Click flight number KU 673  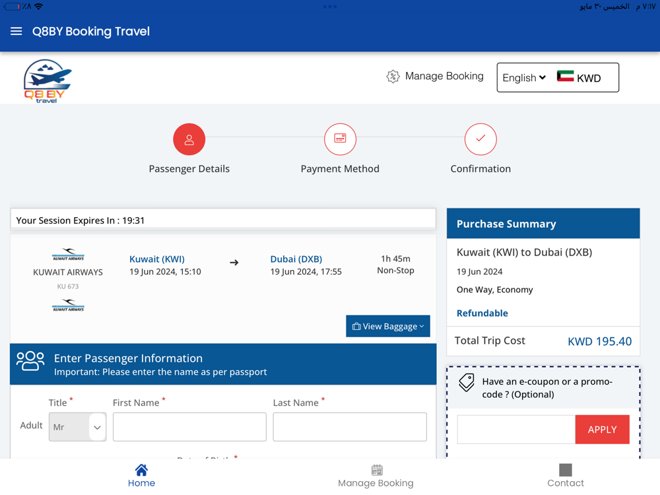click(68, 286)
